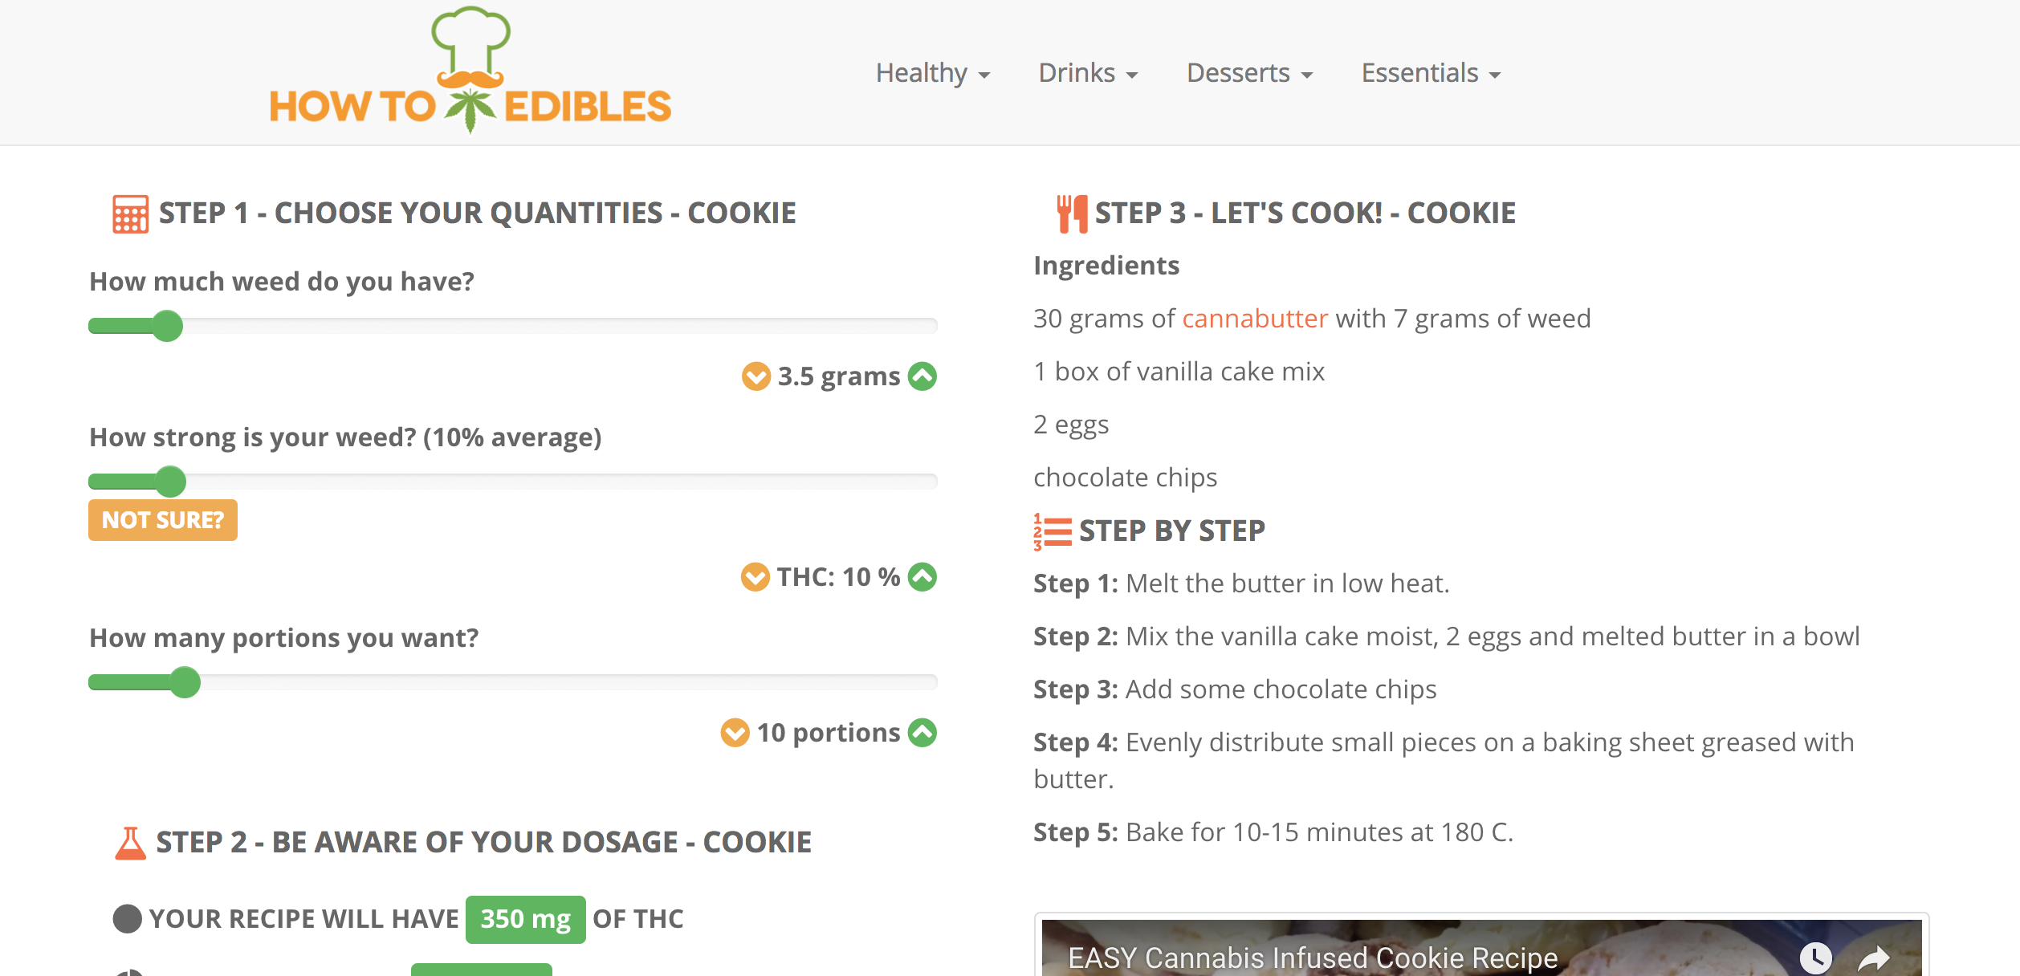
Task: Open the cannabutter recipe link
Action: pos(1253,318)
